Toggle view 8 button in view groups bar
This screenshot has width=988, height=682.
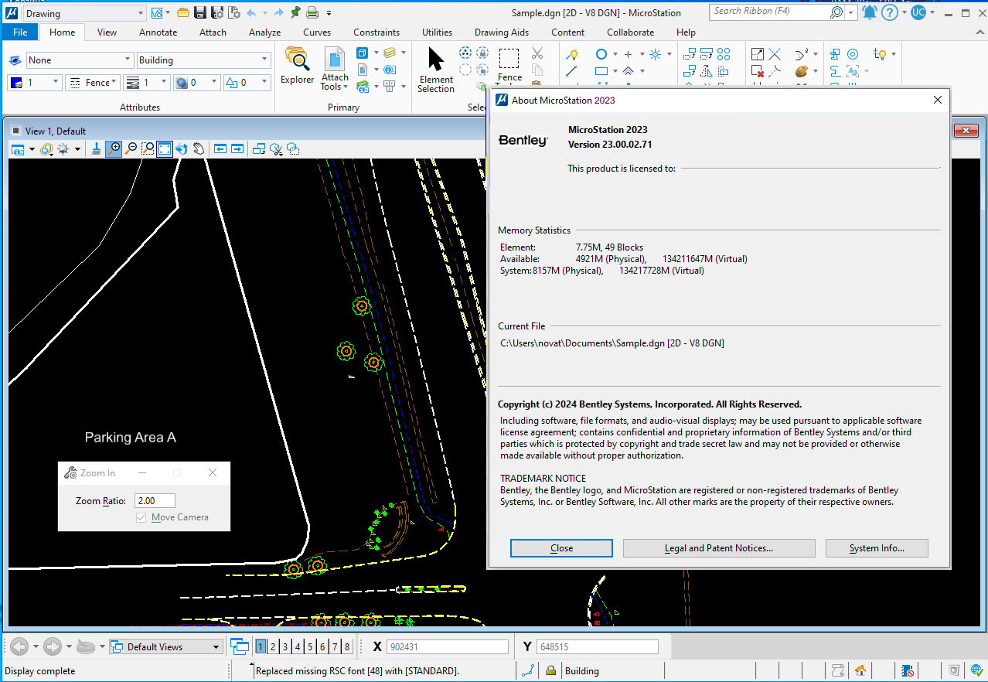point(347,647)
